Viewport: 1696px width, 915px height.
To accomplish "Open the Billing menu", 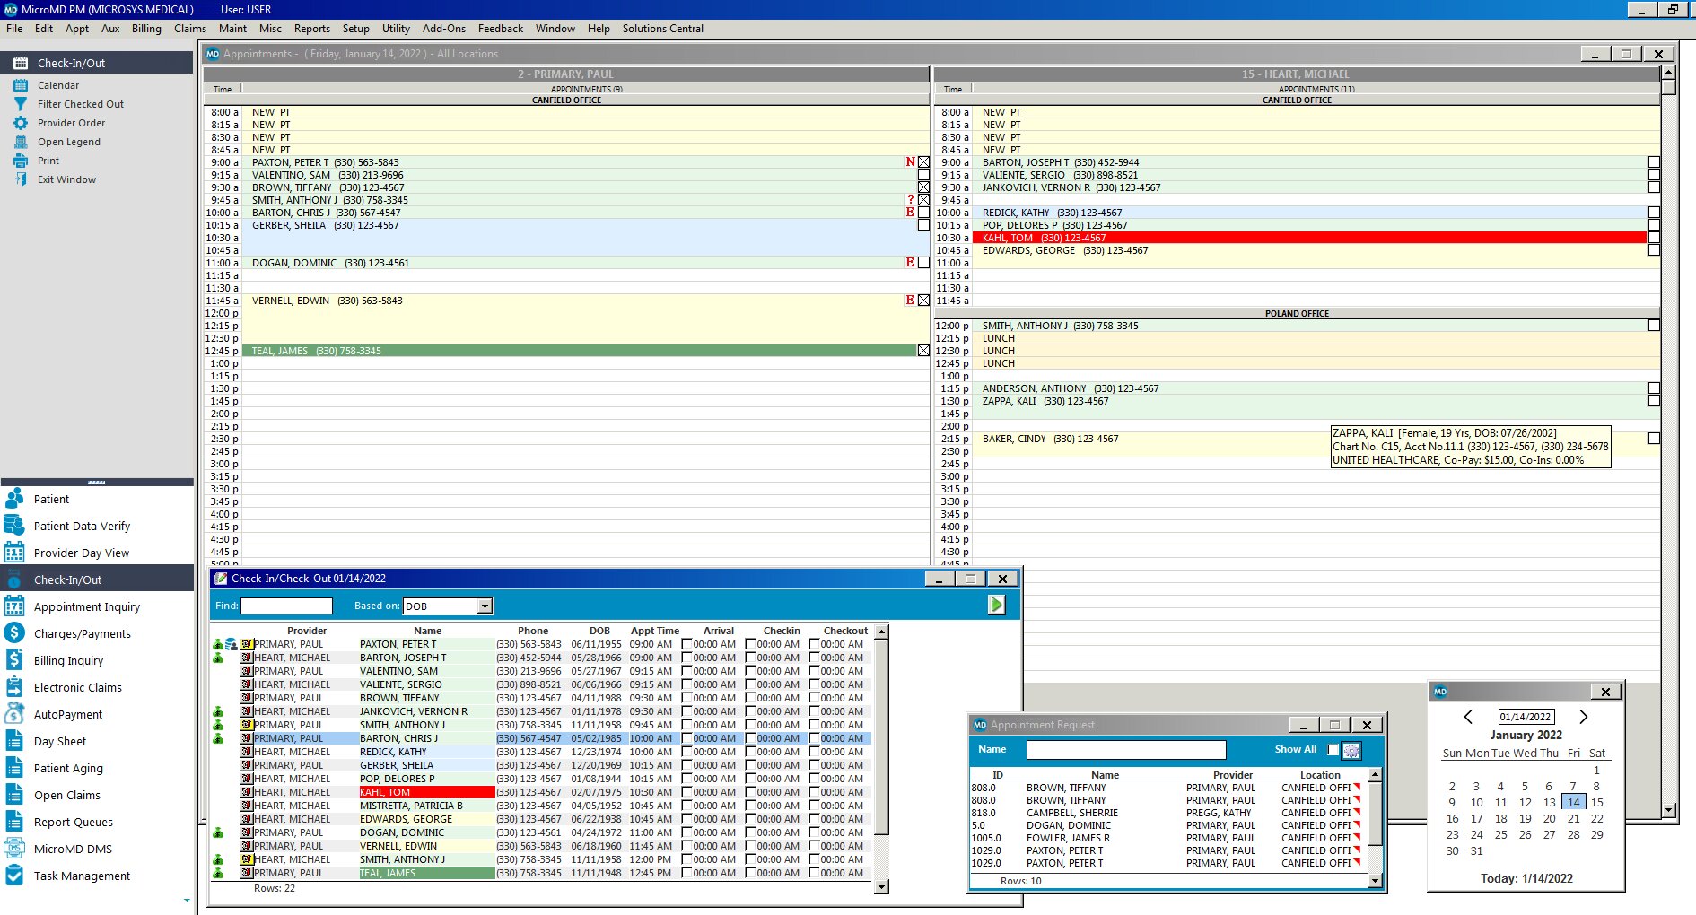I will click(x=146, y=29).
